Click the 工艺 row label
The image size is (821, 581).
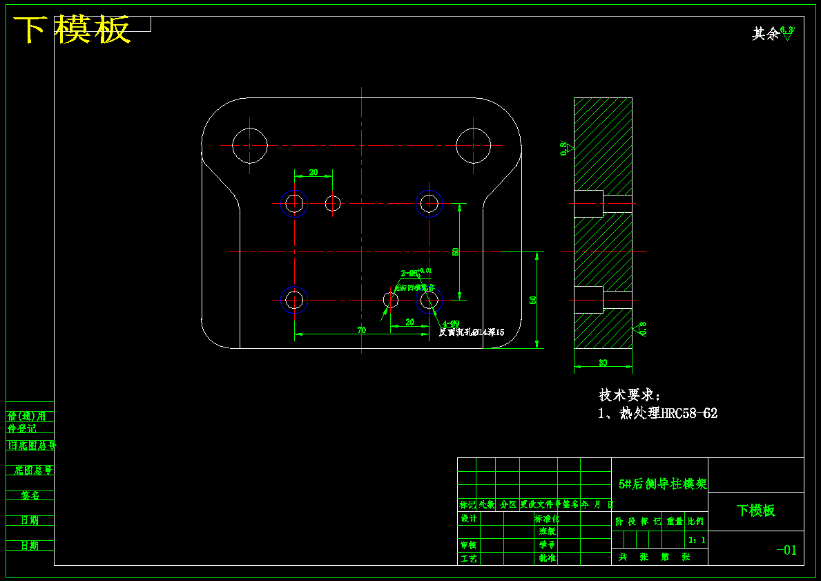[469, 559]
